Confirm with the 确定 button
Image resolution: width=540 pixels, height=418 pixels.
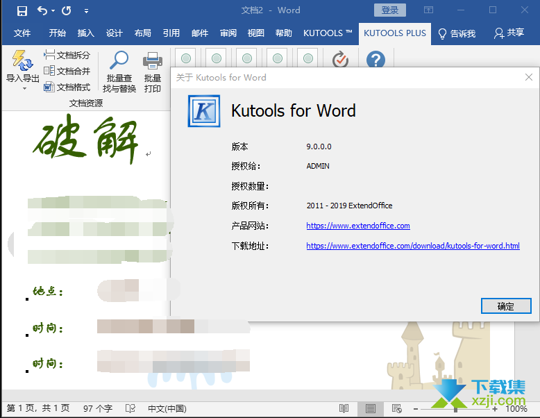[x=506, y=306]
